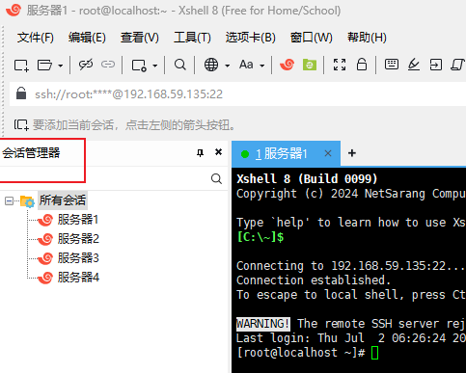
Task: Click the WARNING! highlighted text in terminal
Action: [x=263, y=324]
